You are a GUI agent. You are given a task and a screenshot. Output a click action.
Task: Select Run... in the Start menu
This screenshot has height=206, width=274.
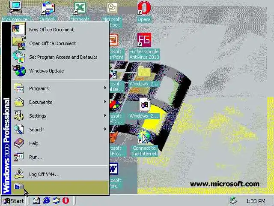pos(60,157)
